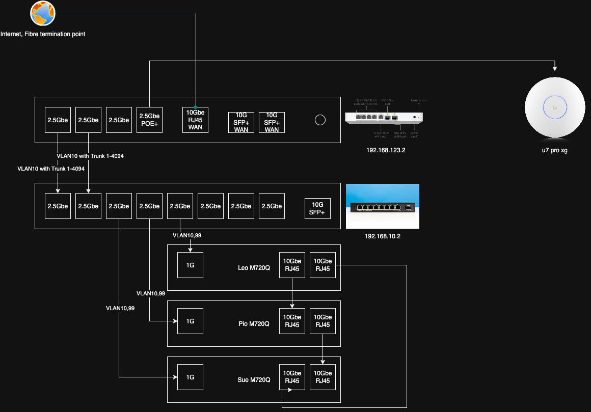This screenshot has width=591, height=412.
Task: Click the 1G port on Sue M720Q
Action: click(x=190, y=377)
